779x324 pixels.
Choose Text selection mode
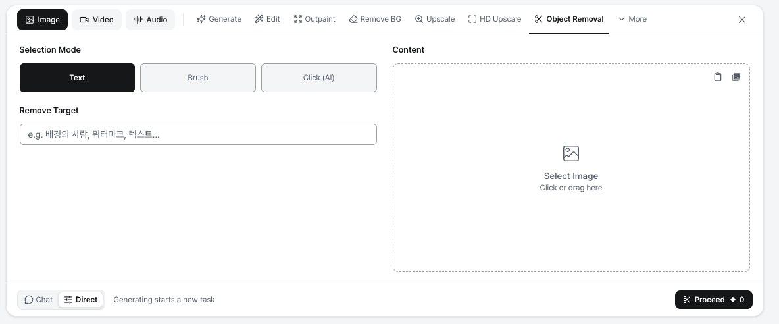tap(77, 78)
